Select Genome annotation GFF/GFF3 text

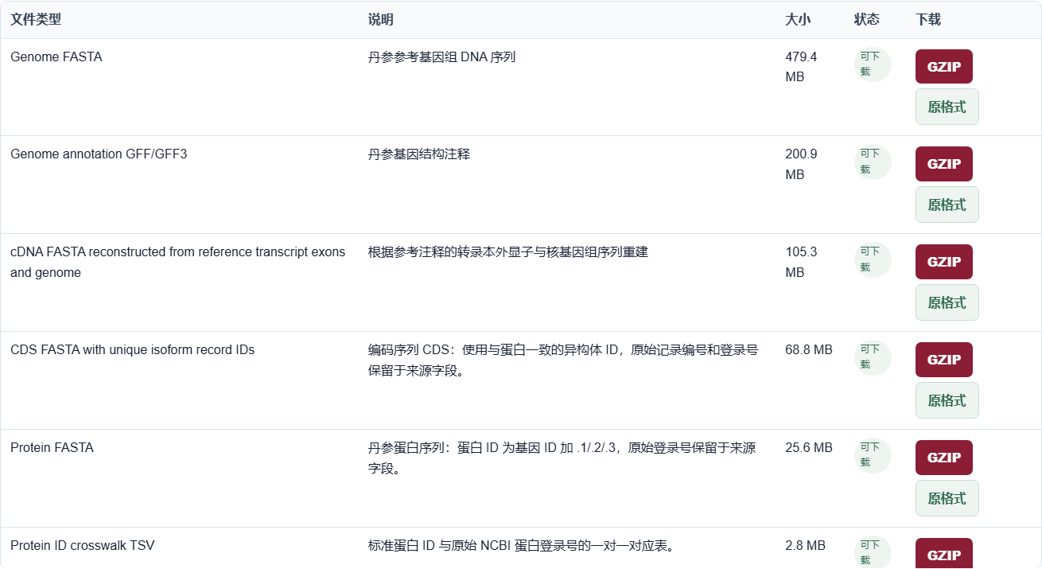click(x=99, y=154)
